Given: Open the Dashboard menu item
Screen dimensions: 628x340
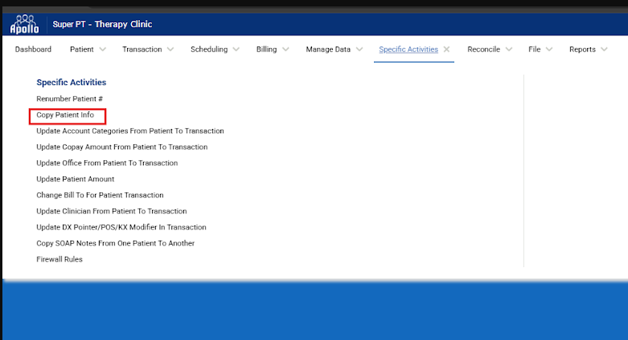Looking at the screenshot, I should pos(33,50).
